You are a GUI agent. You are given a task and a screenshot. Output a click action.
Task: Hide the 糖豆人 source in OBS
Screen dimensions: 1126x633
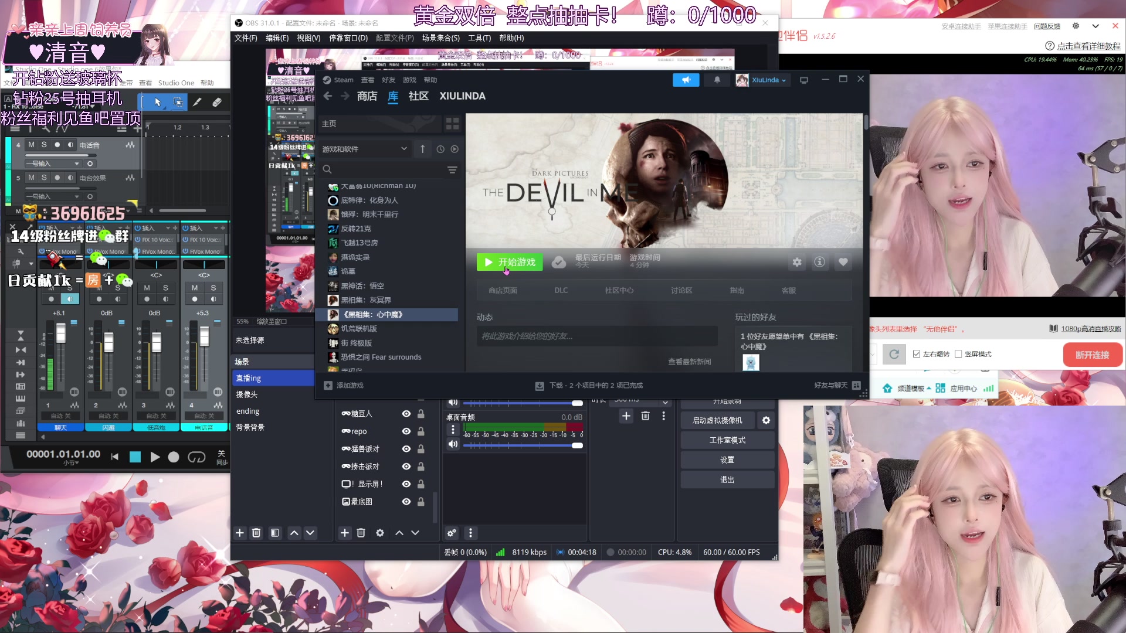(x=406, y=414)
